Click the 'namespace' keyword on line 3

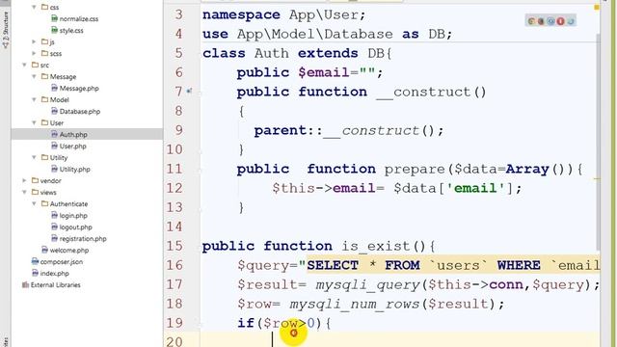(241, 15)
